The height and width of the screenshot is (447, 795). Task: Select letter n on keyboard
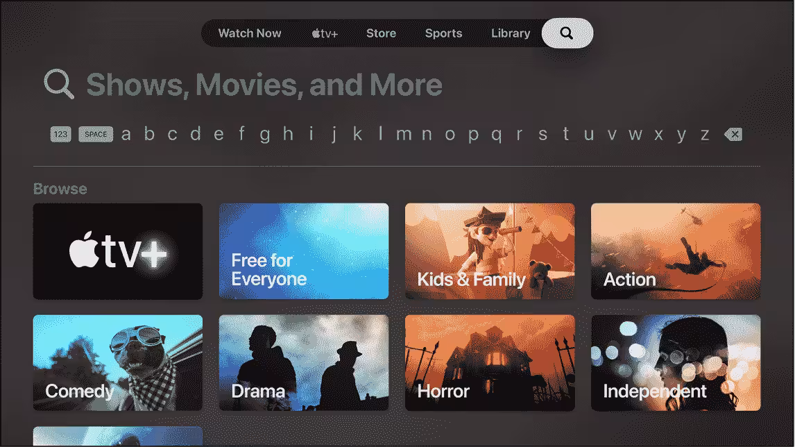click(427, 135)
